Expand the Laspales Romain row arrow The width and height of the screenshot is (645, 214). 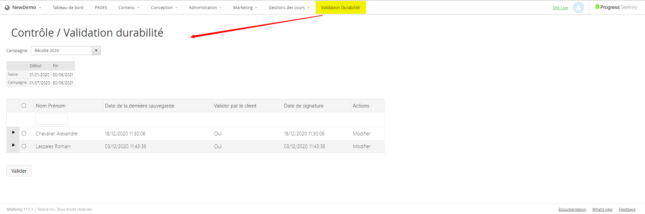point(13,145)
